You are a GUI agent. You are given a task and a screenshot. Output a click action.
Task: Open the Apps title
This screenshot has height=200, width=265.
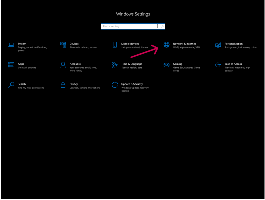tap(21, 64)
